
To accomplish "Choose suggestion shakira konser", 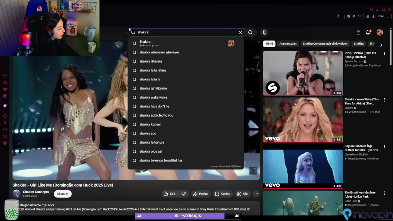I will coord(185,124).
